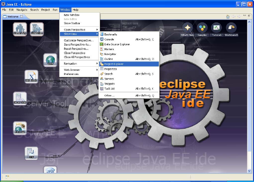Screen dimensions: 254x182
Task: Click Show Toolbar menu entry
Action: click(x=79, y=23)
